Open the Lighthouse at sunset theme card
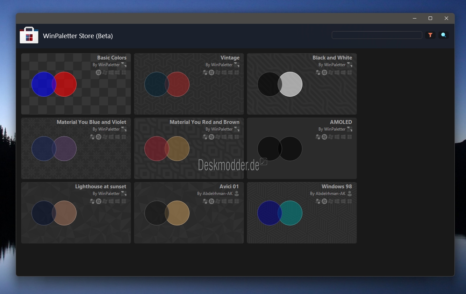 [76, 213]
